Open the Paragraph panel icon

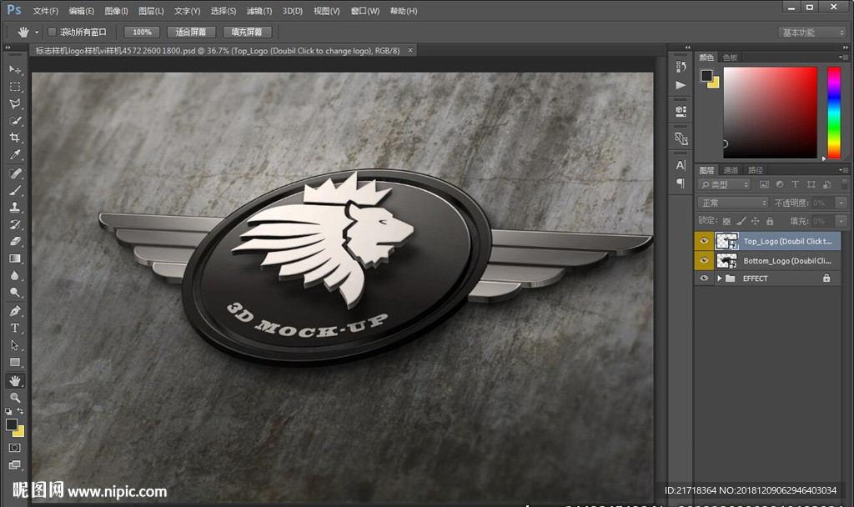681,183
